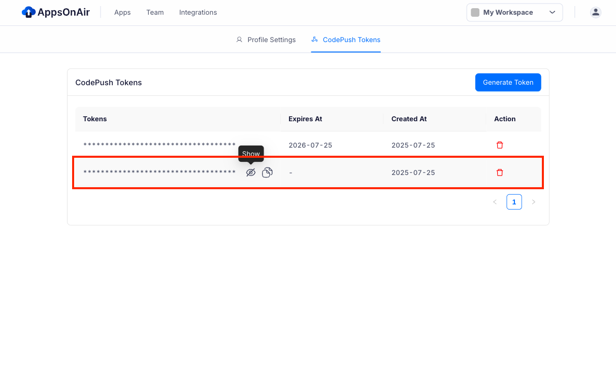Switch to the Profile Settings tab
616x383 pixels.
[266, 40]
